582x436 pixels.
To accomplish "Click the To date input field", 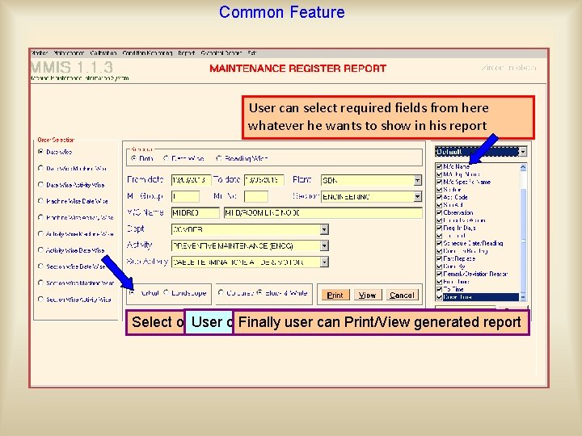I will pos(264,180).
